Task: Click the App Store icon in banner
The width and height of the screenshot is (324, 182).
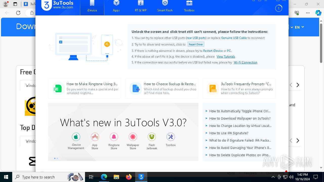Action: pyautogui.click(x=95, y=137)
